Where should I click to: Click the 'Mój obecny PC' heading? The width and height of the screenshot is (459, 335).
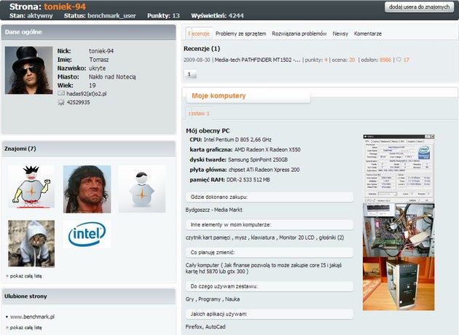tap(208, 130)
